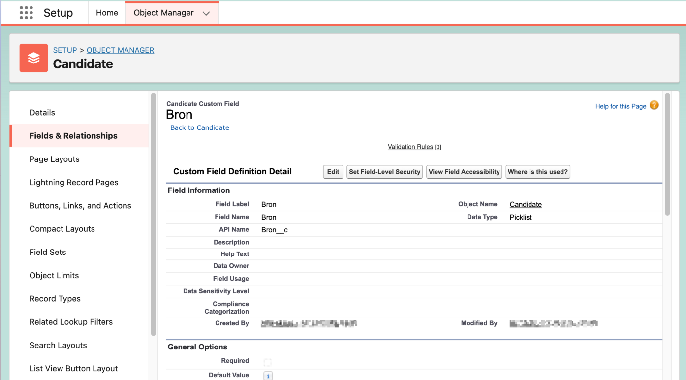
Task: Click the sidebar vertical scrollbar
Action: (154, 214)
